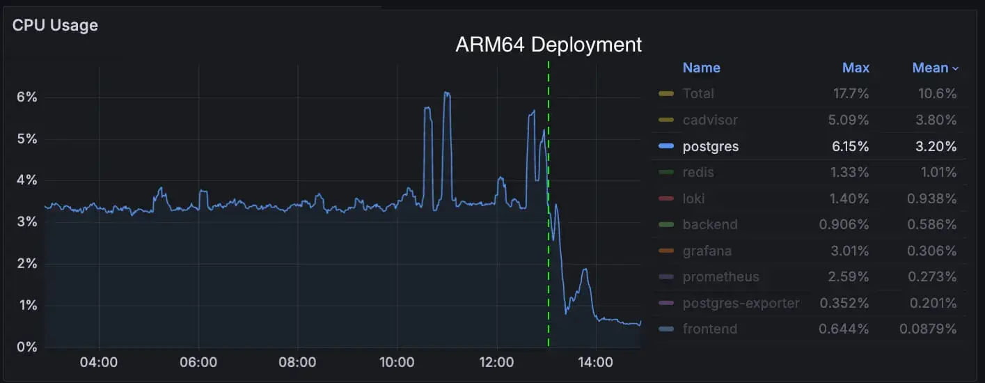
Task: Toggle the cadvisor series name in legend
Action: point(710,120)
